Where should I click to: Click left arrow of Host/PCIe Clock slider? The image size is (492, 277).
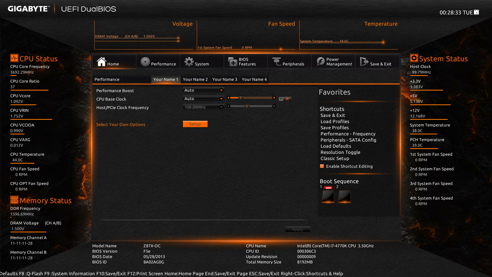coord(228,106)
